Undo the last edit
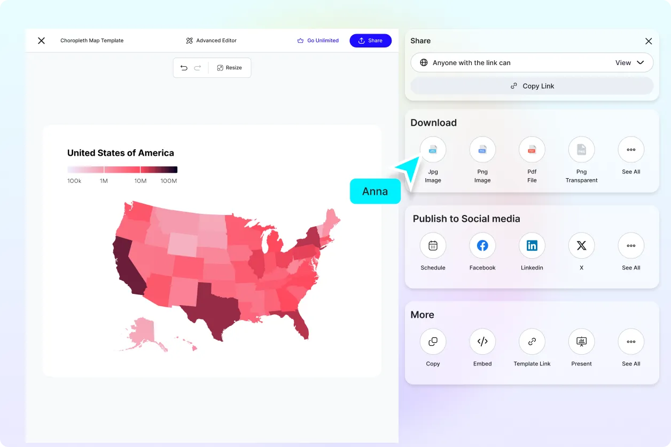This screenshot has height=447, width=671. click(184, 68)
